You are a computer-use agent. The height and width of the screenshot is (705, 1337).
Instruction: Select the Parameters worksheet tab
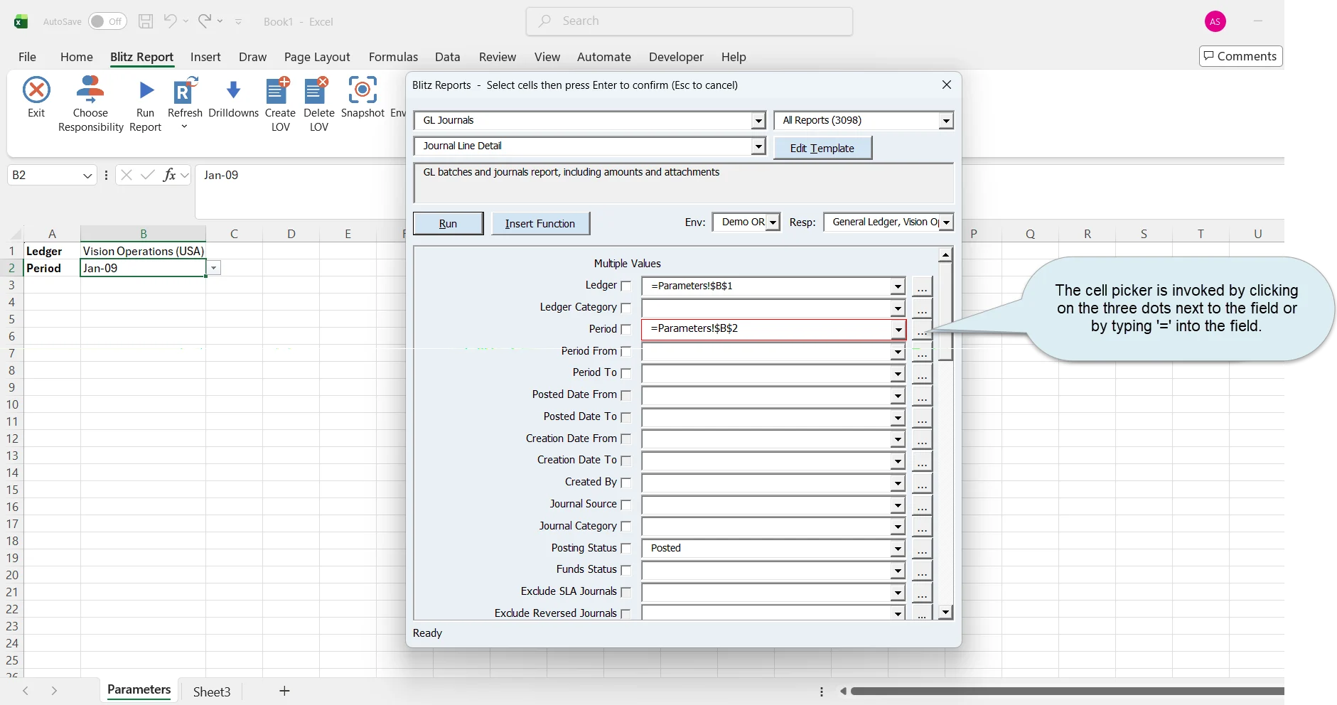pos(139,690)
